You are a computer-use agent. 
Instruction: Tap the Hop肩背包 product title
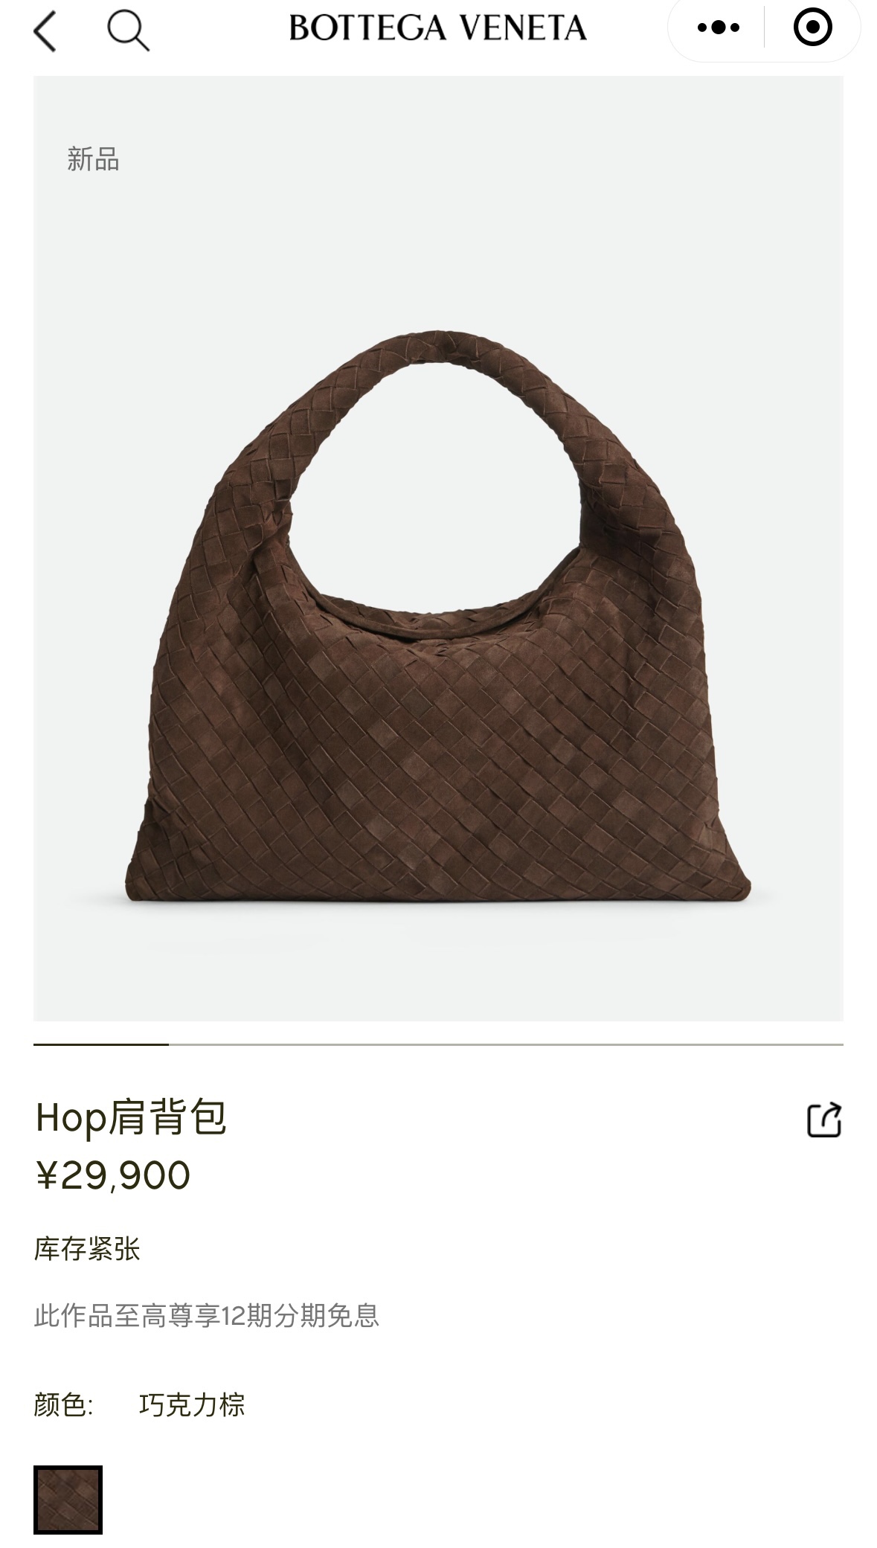(131, 1117)
